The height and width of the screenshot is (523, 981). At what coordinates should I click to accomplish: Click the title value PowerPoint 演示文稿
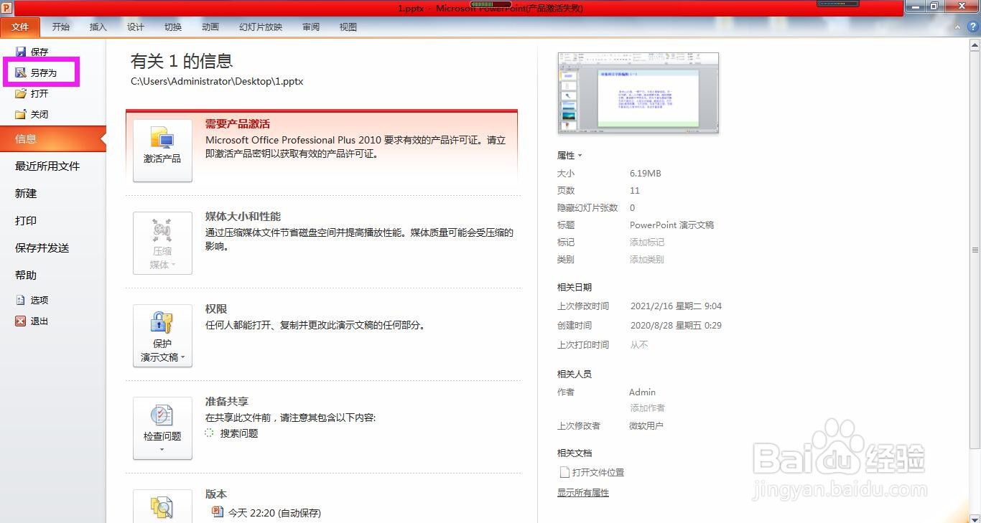(671, 225)
